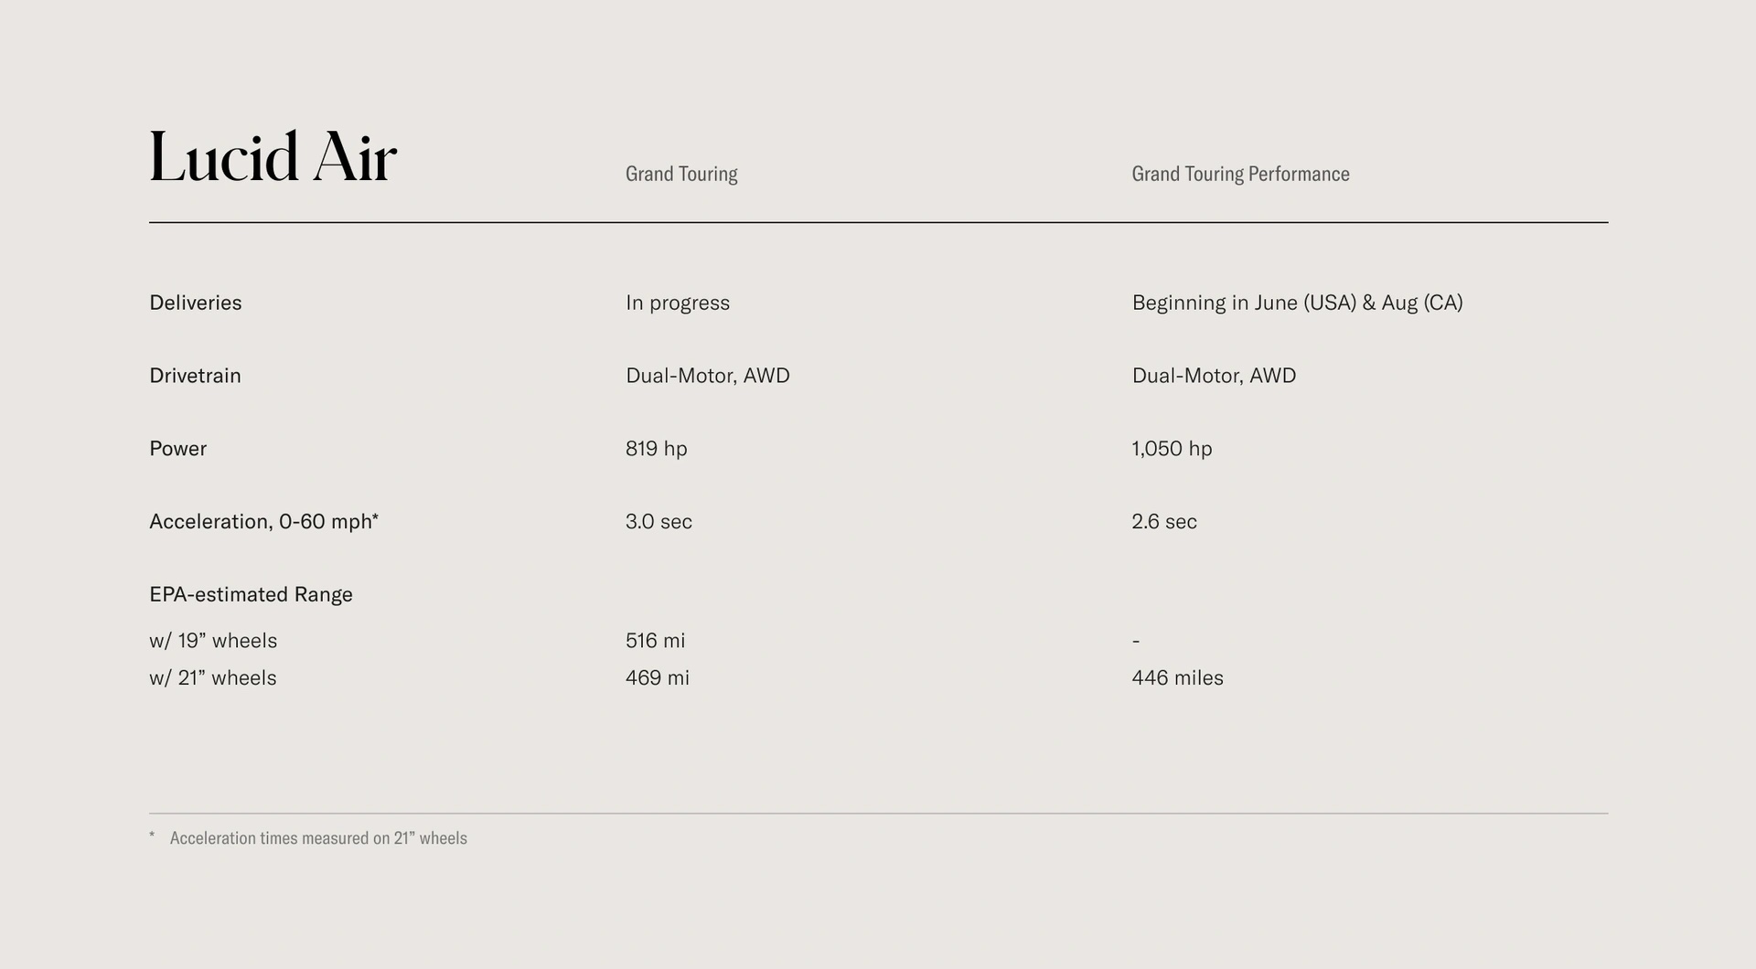Click the Drivetrain row label
Image resolution: width=1756 pixels, height=969 pixels.
(x=195, y=376)
